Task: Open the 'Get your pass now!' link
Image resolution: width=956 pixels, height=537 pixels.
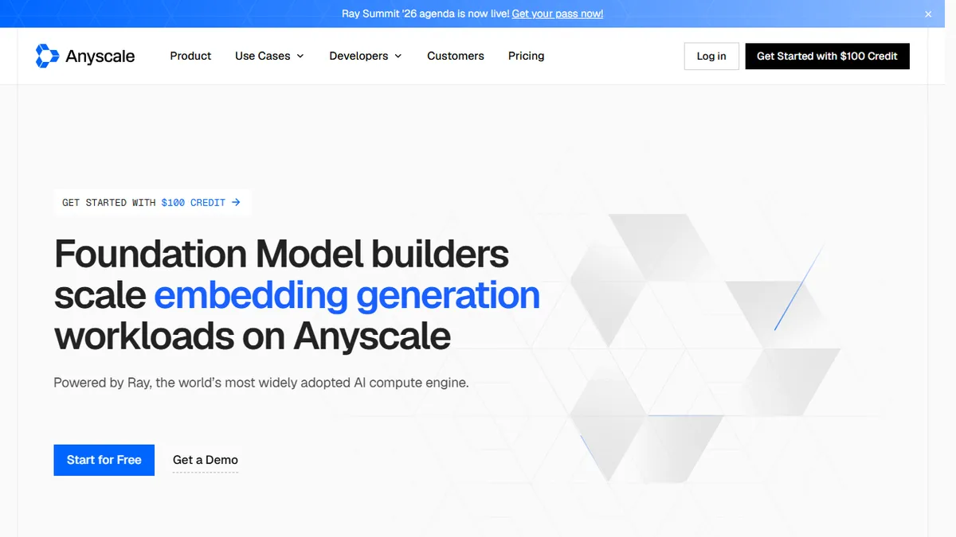Action: (x=558, y=14)
